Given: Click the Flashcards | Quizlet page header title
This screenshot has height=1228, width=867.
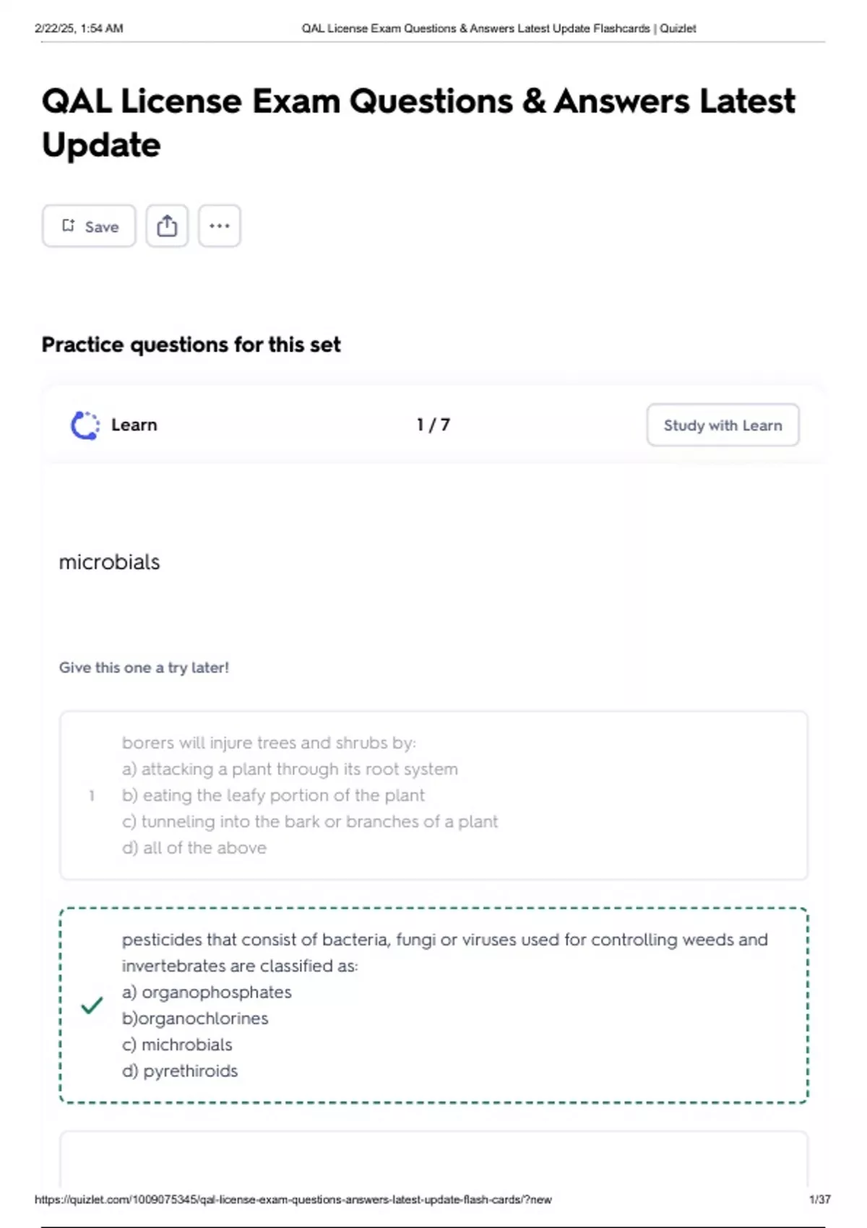Looking at the screenshot, I should 499,28.
